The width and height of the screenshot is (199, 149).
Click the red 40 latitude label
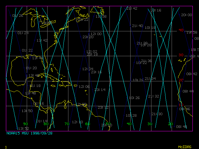tap(181, 30)
